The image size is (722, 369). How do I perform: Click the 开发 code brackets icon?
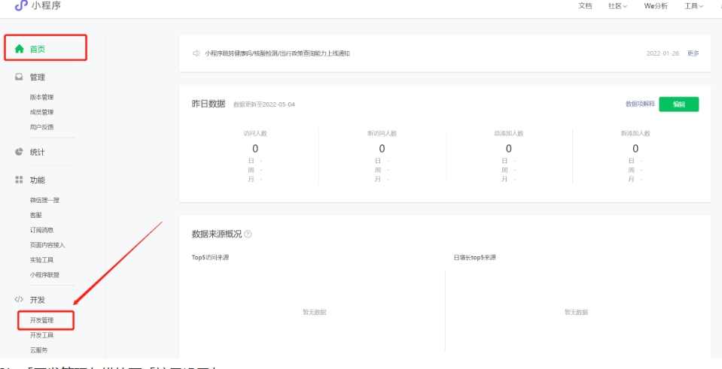tap(20, 300)
